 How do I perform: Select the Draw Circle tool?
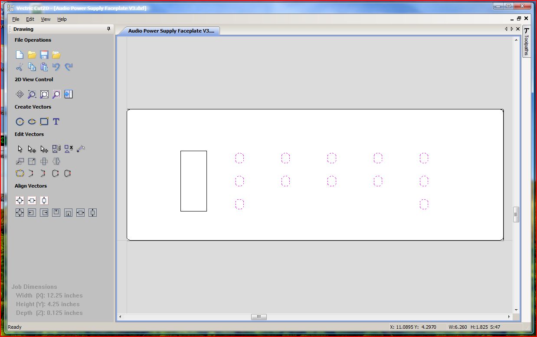[x=20, y=122]
